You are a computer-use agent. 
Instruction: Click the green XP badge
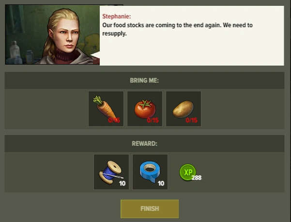pos(187,172)
